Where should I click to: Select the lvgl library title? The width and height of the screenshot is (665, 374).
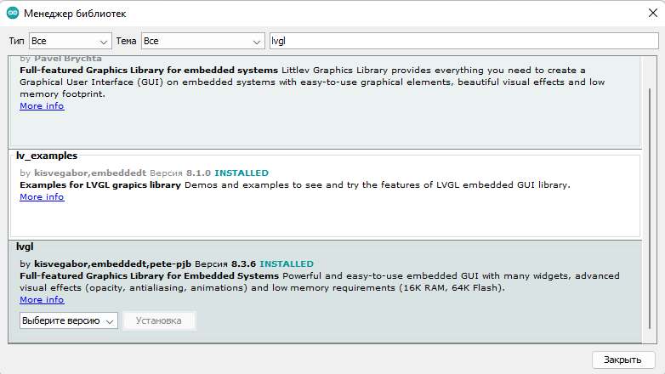click(25, 246)
